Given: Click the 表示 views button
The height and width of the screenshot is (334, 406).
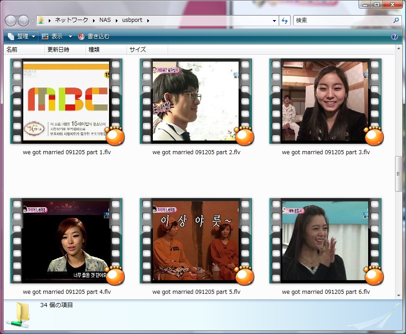Looking at the screenshot, I should click(52, 37).
